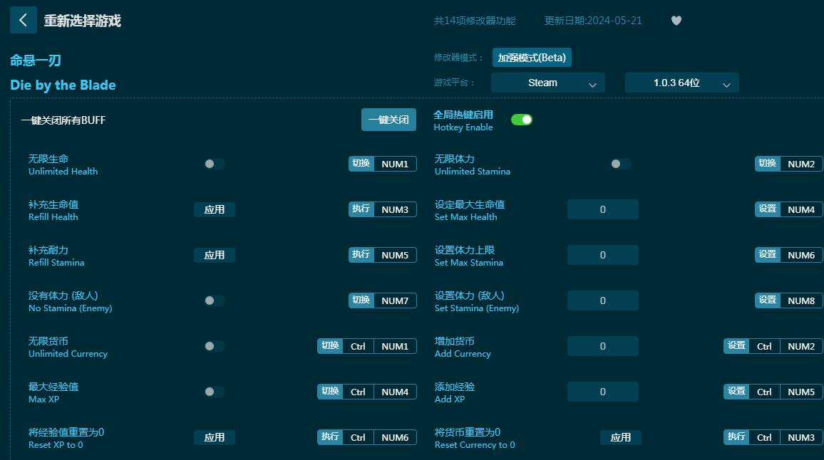The image size is (824, 460).
Task: Toggle Max XP switch
Action: pyautogui.click(x=215, y=392)
